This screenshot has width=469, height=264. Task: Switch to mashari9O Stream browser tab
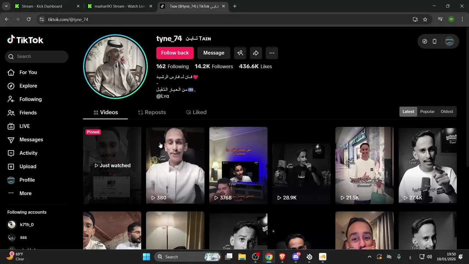pos(120,6)
